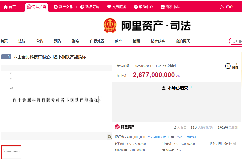This screenshot has width=242, height=168.
Task: Click the main auction item preview image
Action: 57,102
